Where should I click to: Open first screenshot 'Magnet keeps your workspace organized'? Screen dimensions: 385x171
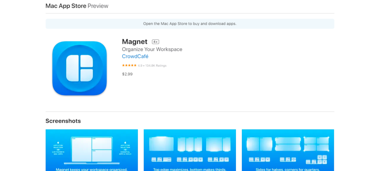pyautogui.click(x=92, y=150)
